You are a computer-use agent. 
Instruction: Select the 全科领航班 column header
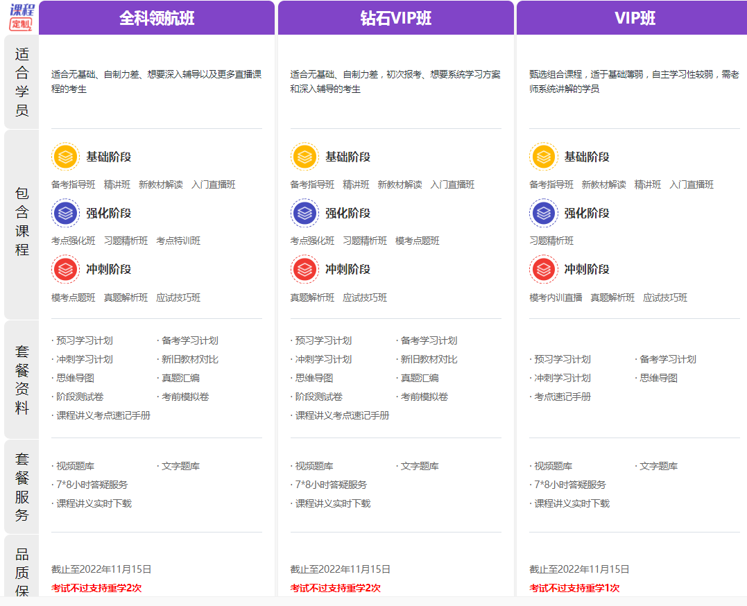coord(157,17)
